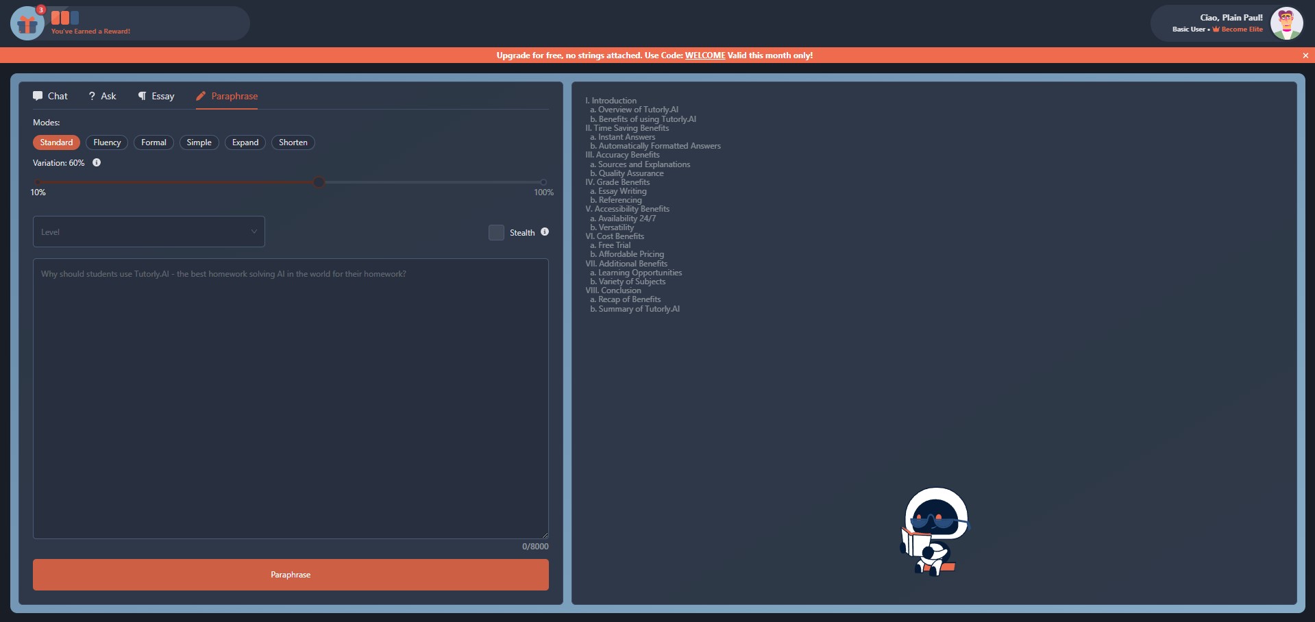Click the Paraphrase pencil icon
1315x622 pixels.
pos(201,96)
